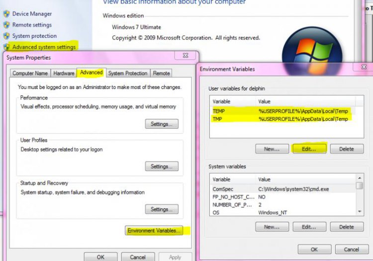Click Edit under user variables

[309, 149]
